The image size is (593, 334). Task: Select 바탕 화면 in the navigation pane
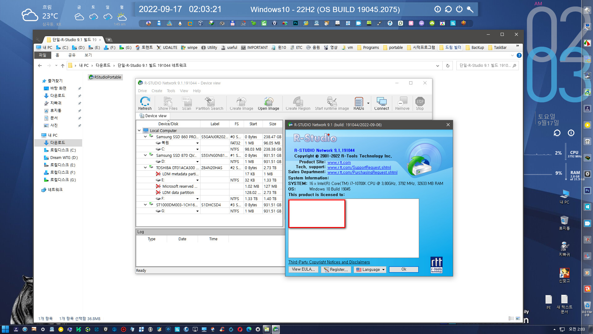(58, 88)
